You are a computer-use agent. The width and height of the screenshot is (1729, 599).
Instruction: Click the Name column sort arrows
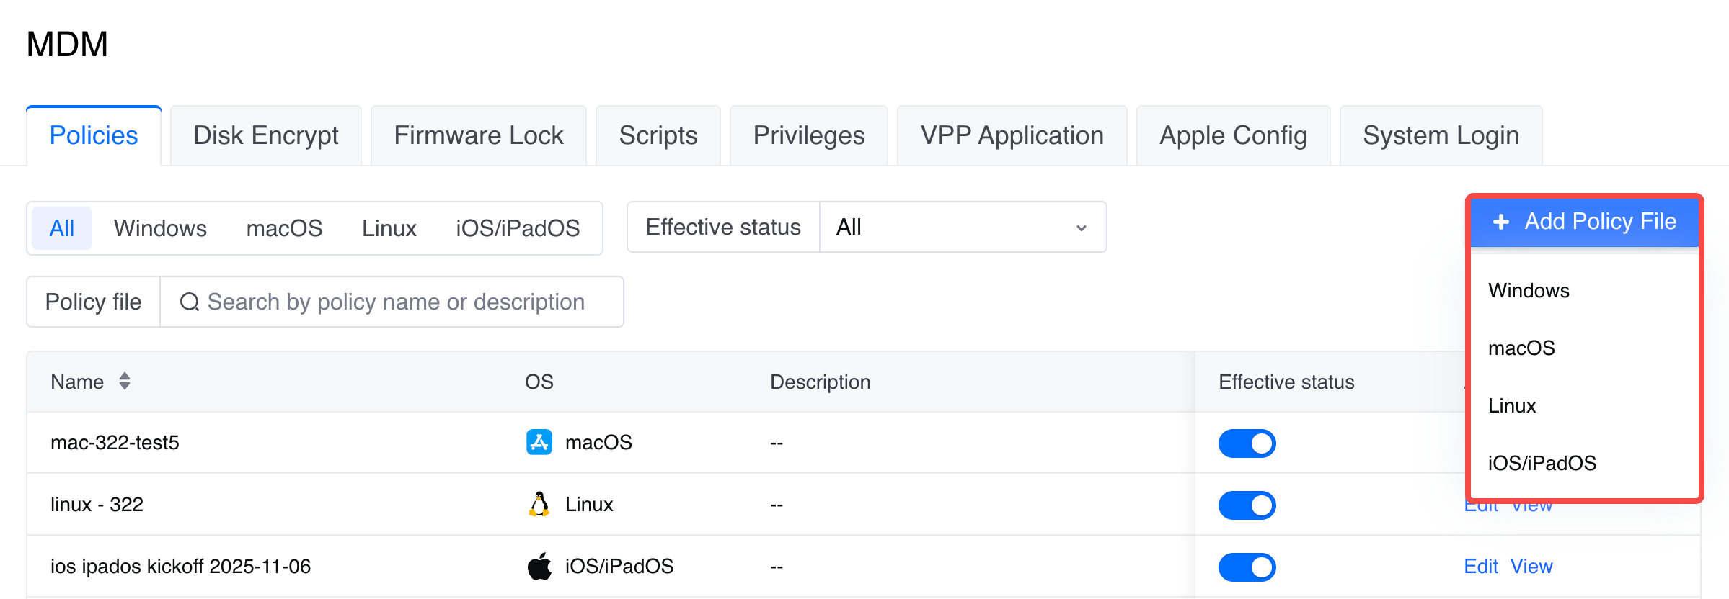point(125,381)
